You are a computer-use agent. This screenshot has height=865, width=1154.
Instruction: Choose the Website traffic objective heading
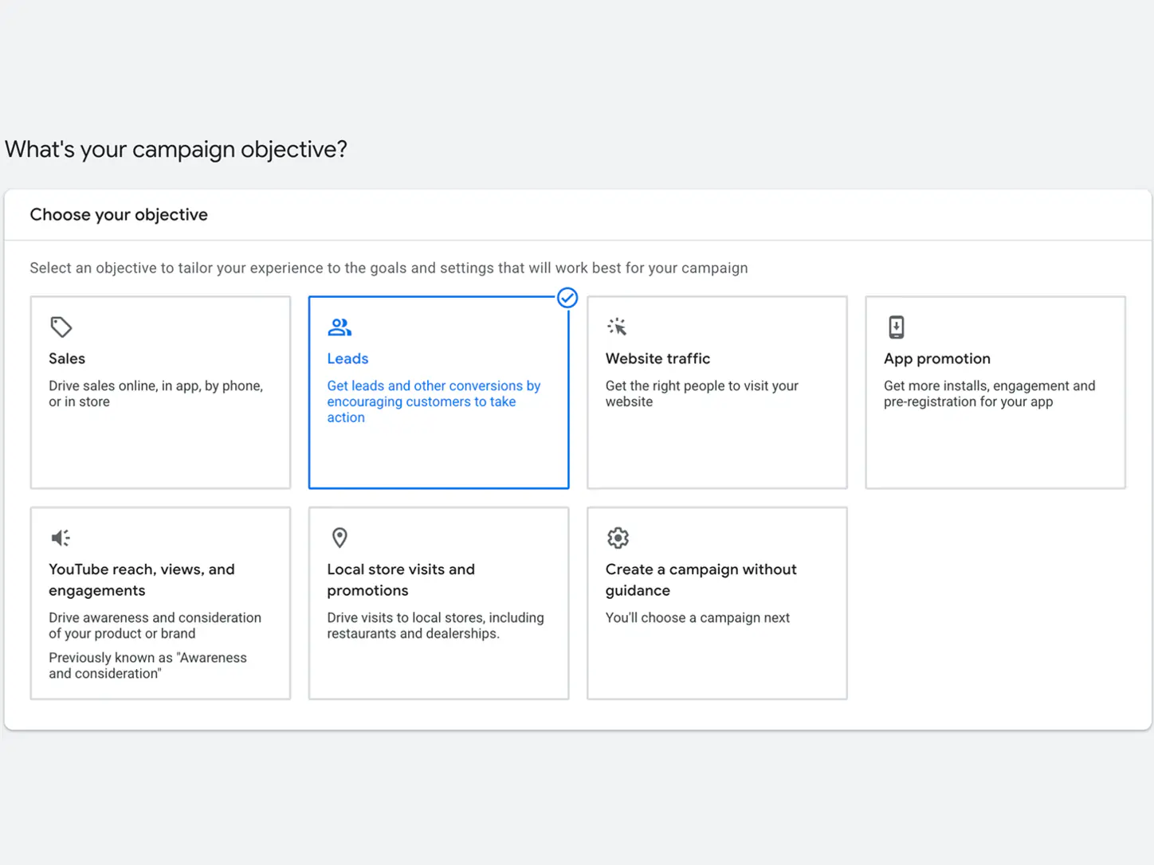point(657,358)
